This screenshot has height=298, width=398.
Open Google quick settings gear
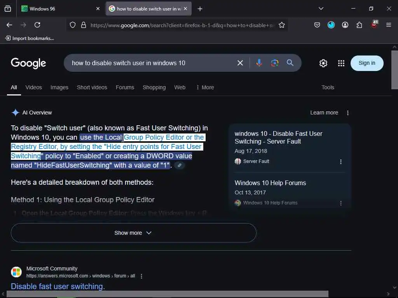click(x=323, y=63)
